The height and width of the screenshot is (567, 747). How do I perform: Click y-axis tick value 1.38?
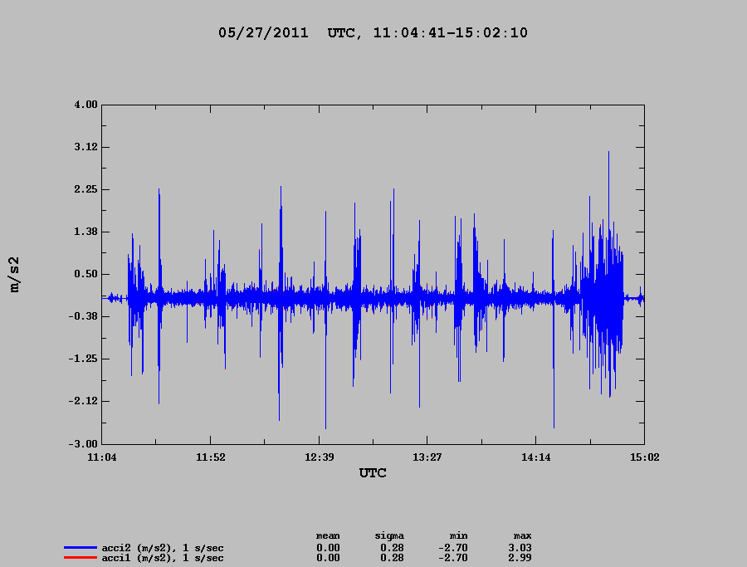coord(85,232)
